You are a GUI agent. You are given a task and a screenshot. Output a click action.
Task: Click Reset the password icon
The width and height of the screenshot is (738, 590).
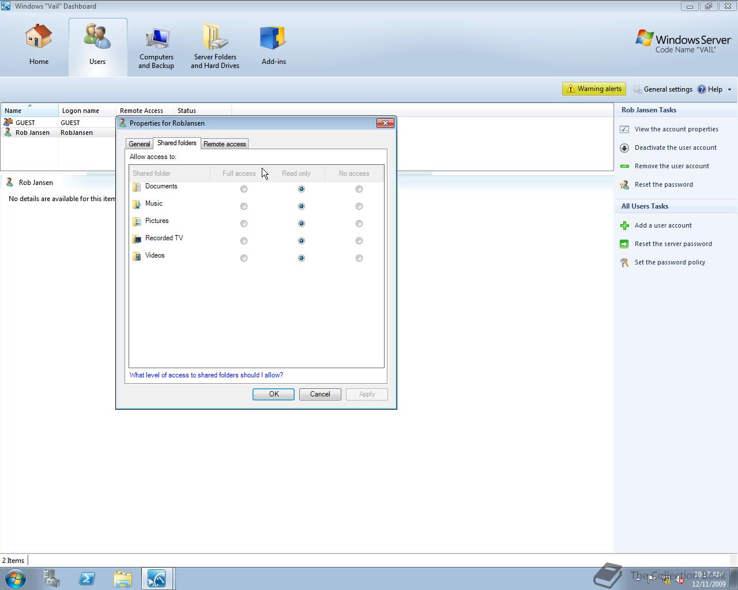(624, 184)
